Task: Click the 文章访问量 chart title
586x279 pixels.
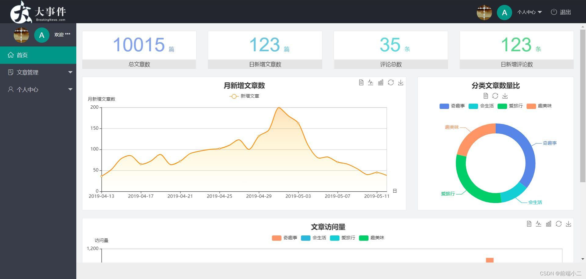Action: (328, 227)
